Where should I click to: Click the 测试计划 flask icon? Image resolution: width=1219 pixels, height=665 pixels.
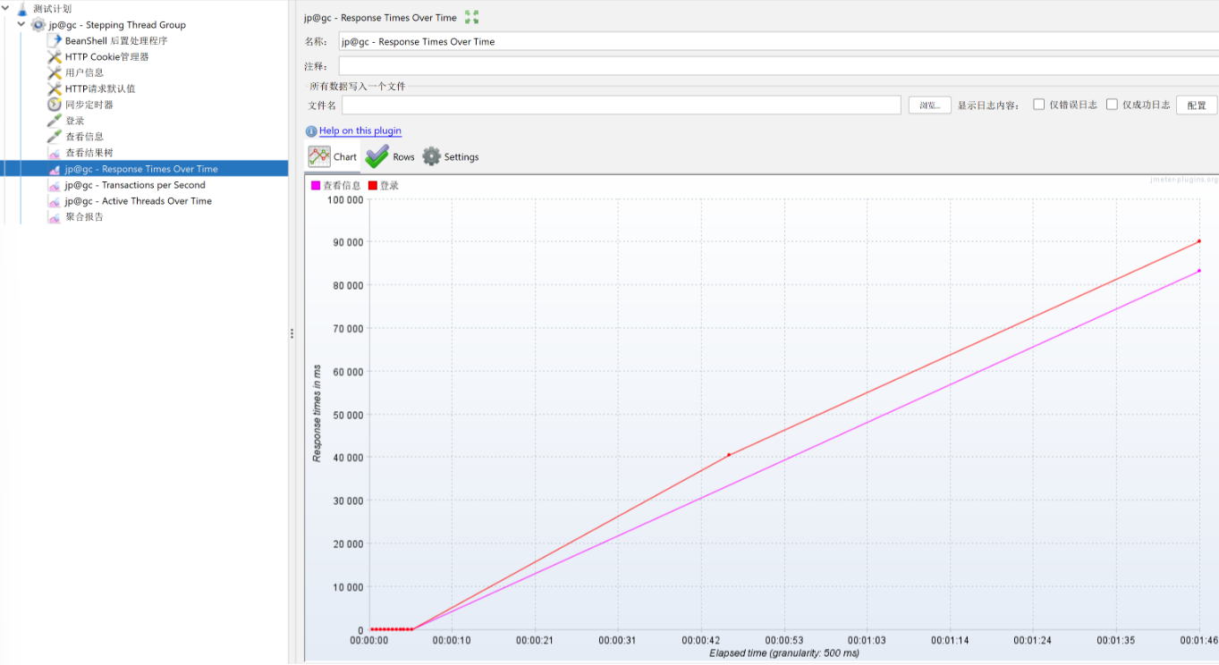22,9
